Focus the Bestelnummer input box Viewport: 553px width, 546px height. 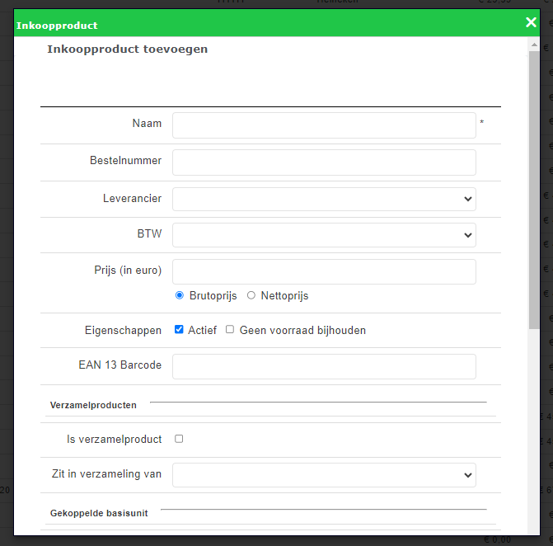pos(324,162)
